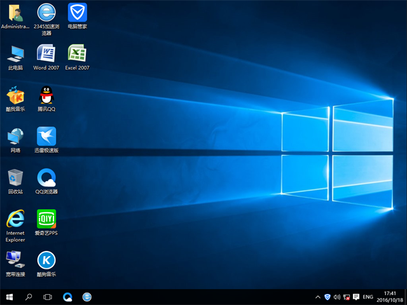Screen dimensions: 407x305
Task: Open the Windows Start menu
Action: click(10, 297)
